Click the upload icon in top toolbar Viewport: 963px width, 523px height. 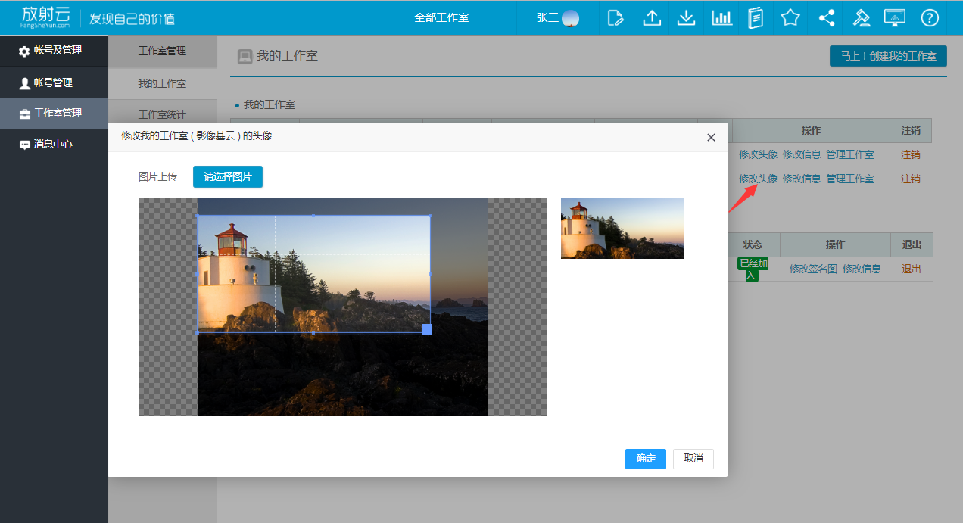coord(651,17)
